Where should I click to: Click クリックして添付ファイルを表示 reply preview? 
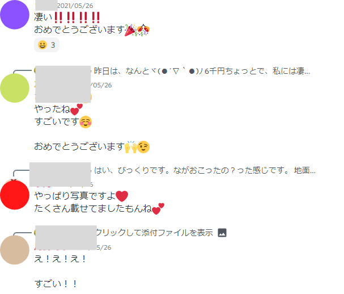(155, 233)
